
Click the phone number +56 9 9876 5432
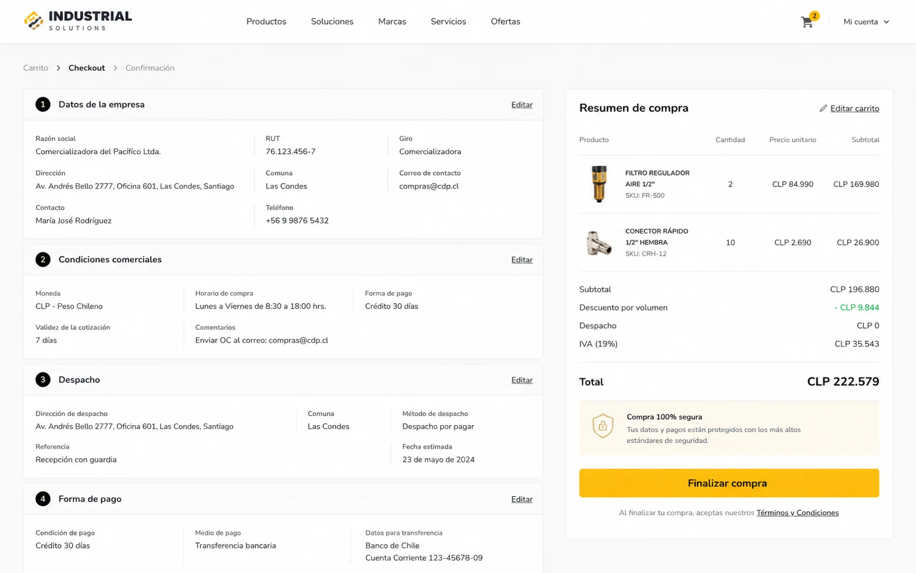click(x=297, y=221)
